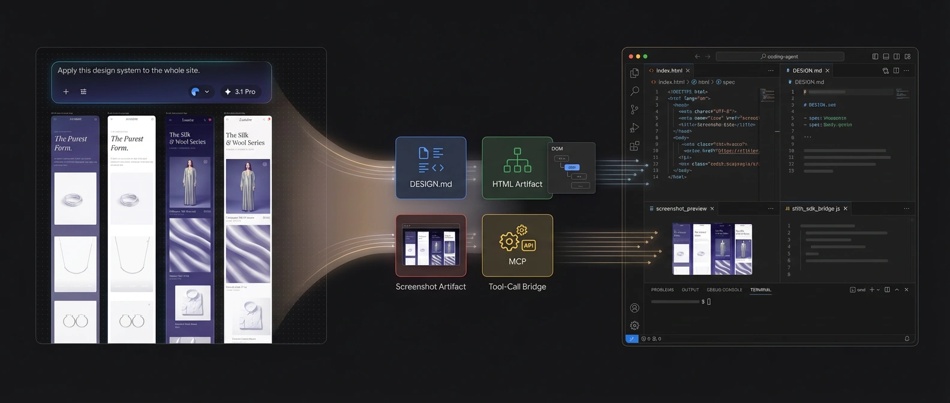
Task: Switch to the PROBLEMS panel tab
Action: point(662,290)
